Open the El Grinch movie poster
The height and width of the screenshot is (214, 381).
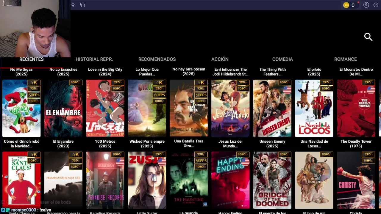tap(21, 108)
